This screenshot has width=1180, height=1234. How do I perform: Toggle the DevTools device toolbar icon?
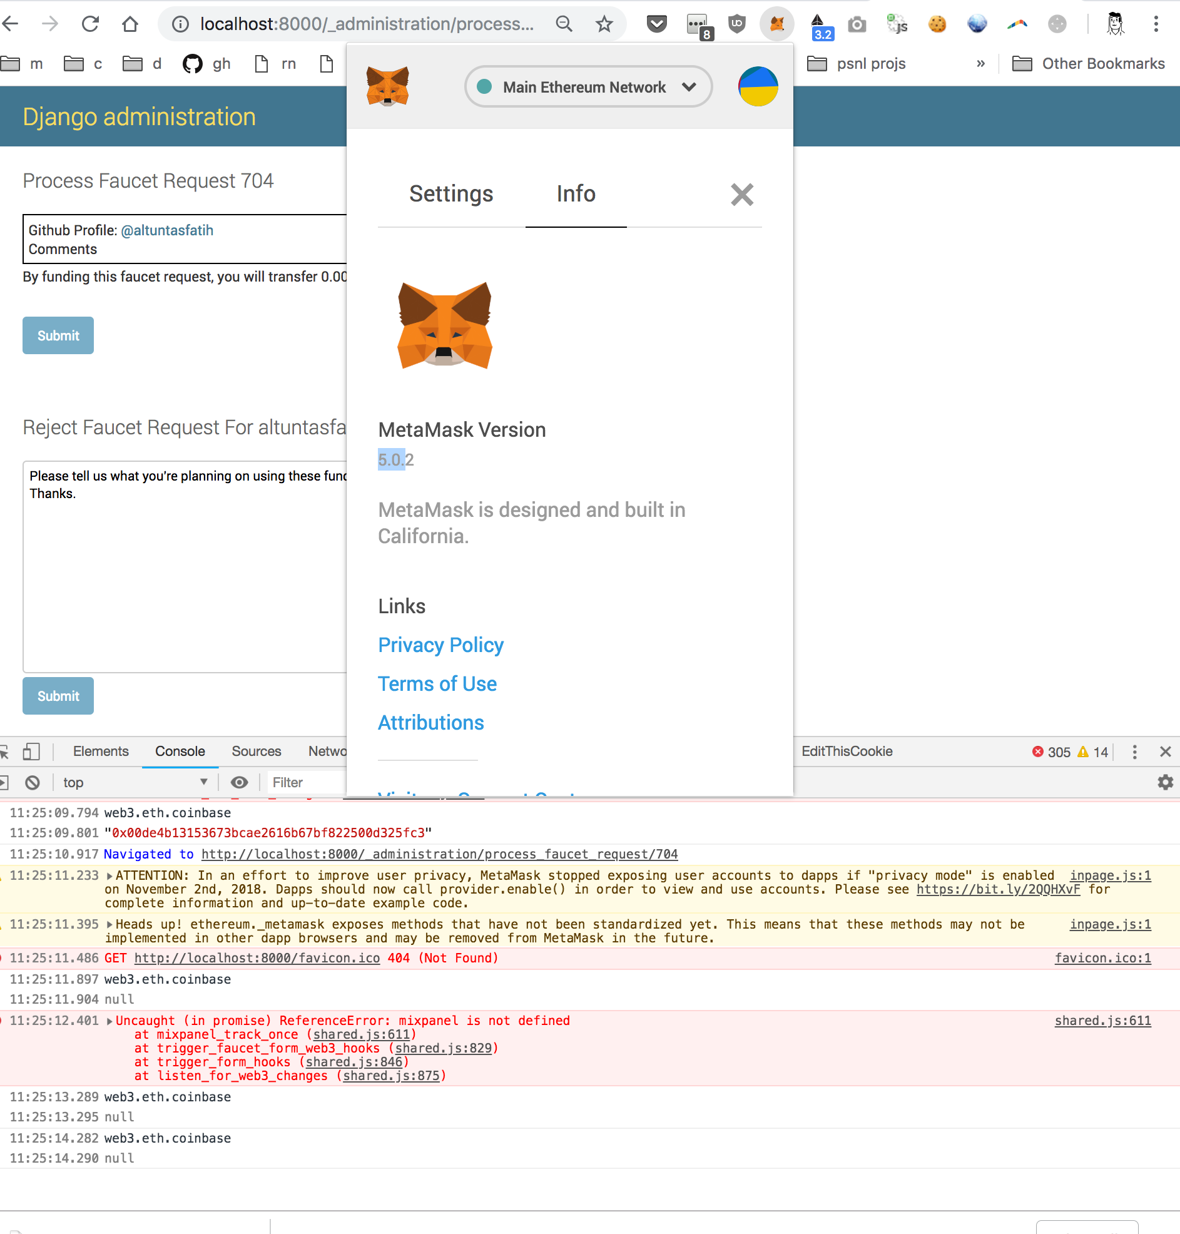pos(31,752)
